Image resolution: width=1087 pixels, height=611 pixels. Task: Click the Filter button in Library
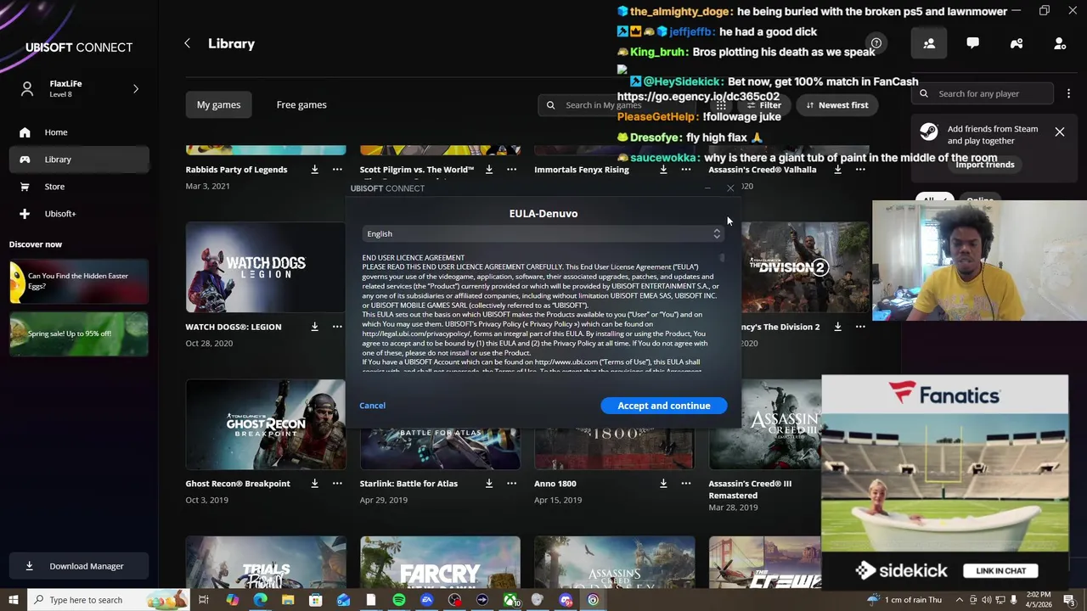click(x=763, y=105)
